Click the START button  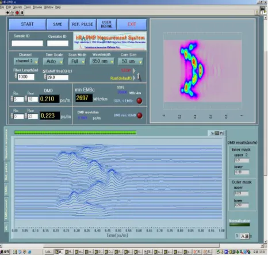tap(27, 24)
